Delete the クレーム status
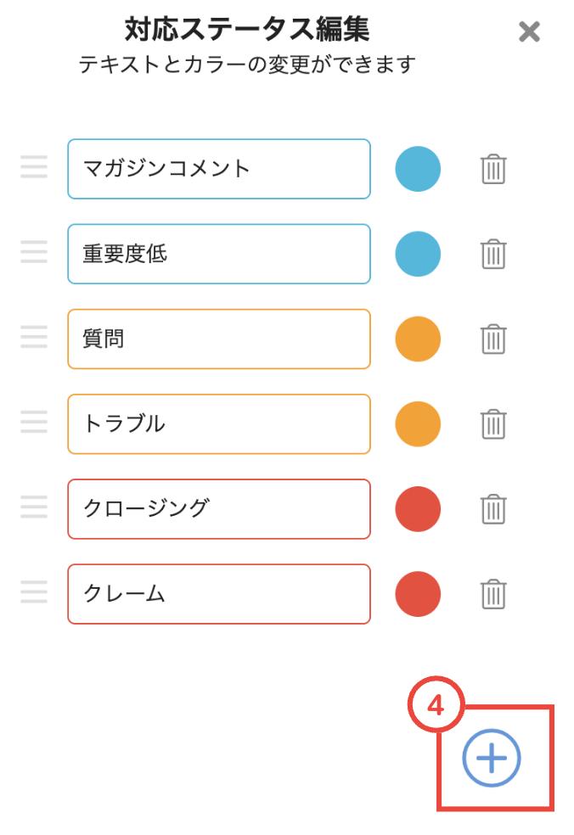574x835 pixels. [493, 594]
